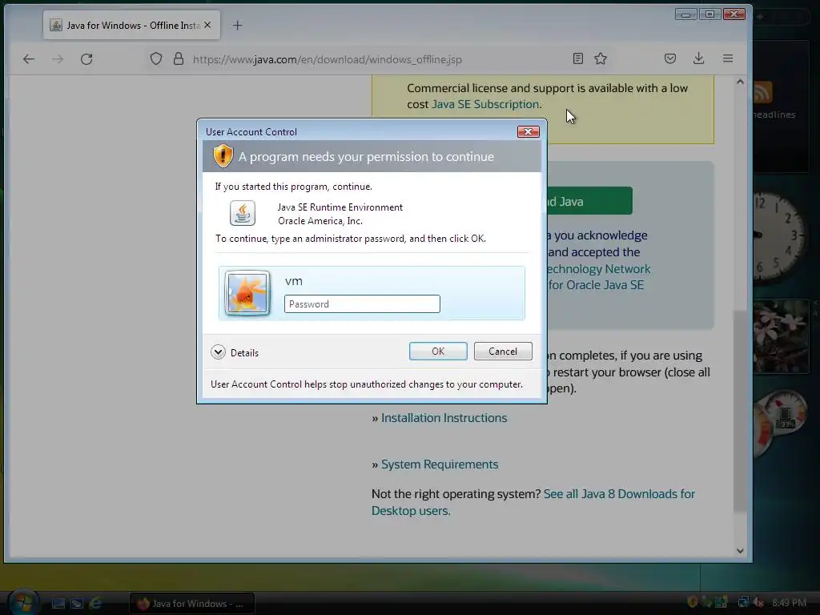The height and width of the screenshot is (615, 820).
Task: Click Show Desktop quick launch icon
Action: (58, 604)
